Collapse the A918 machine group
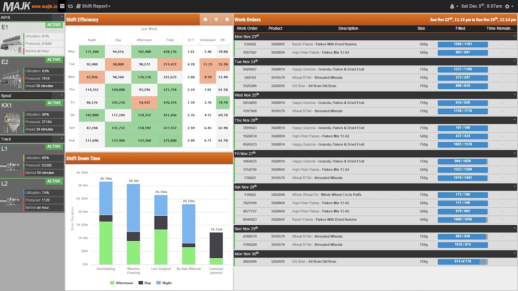 click(62, 17)
